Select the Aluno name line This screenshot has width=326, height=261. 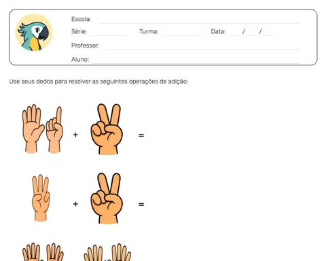click(x=196, y=60)
